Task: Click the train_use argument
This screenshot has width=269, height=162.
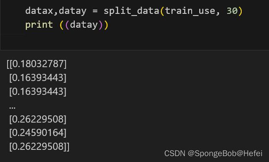Action: tap(190, 11)
